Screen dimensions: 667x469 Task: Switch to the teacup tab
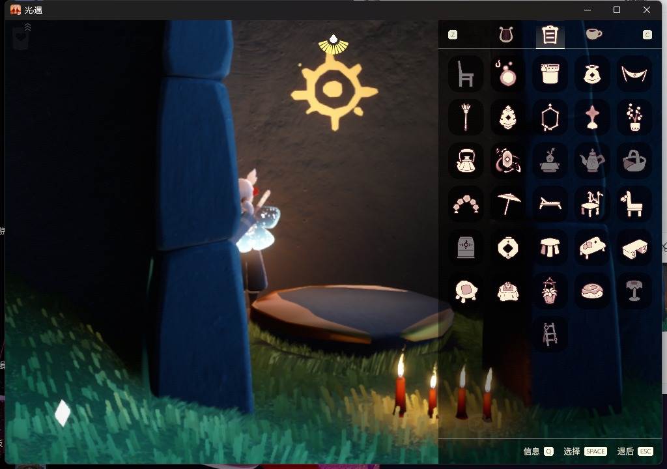pyautogui.click(x=594, y=34)
